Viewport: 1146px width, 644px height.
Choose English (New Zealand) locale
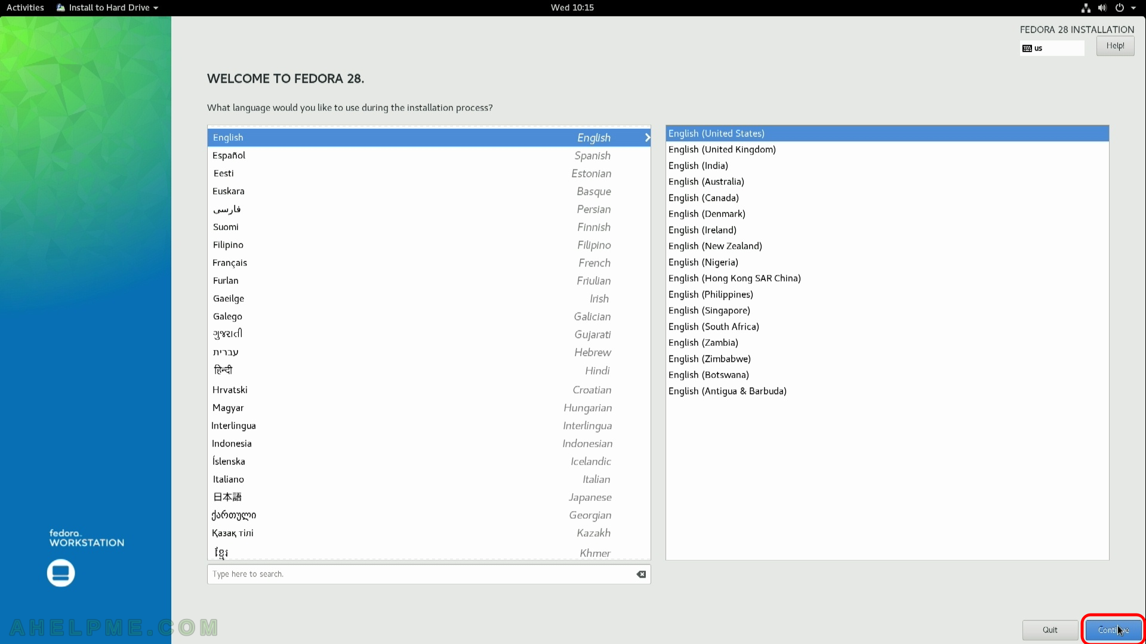pos(887,246)
